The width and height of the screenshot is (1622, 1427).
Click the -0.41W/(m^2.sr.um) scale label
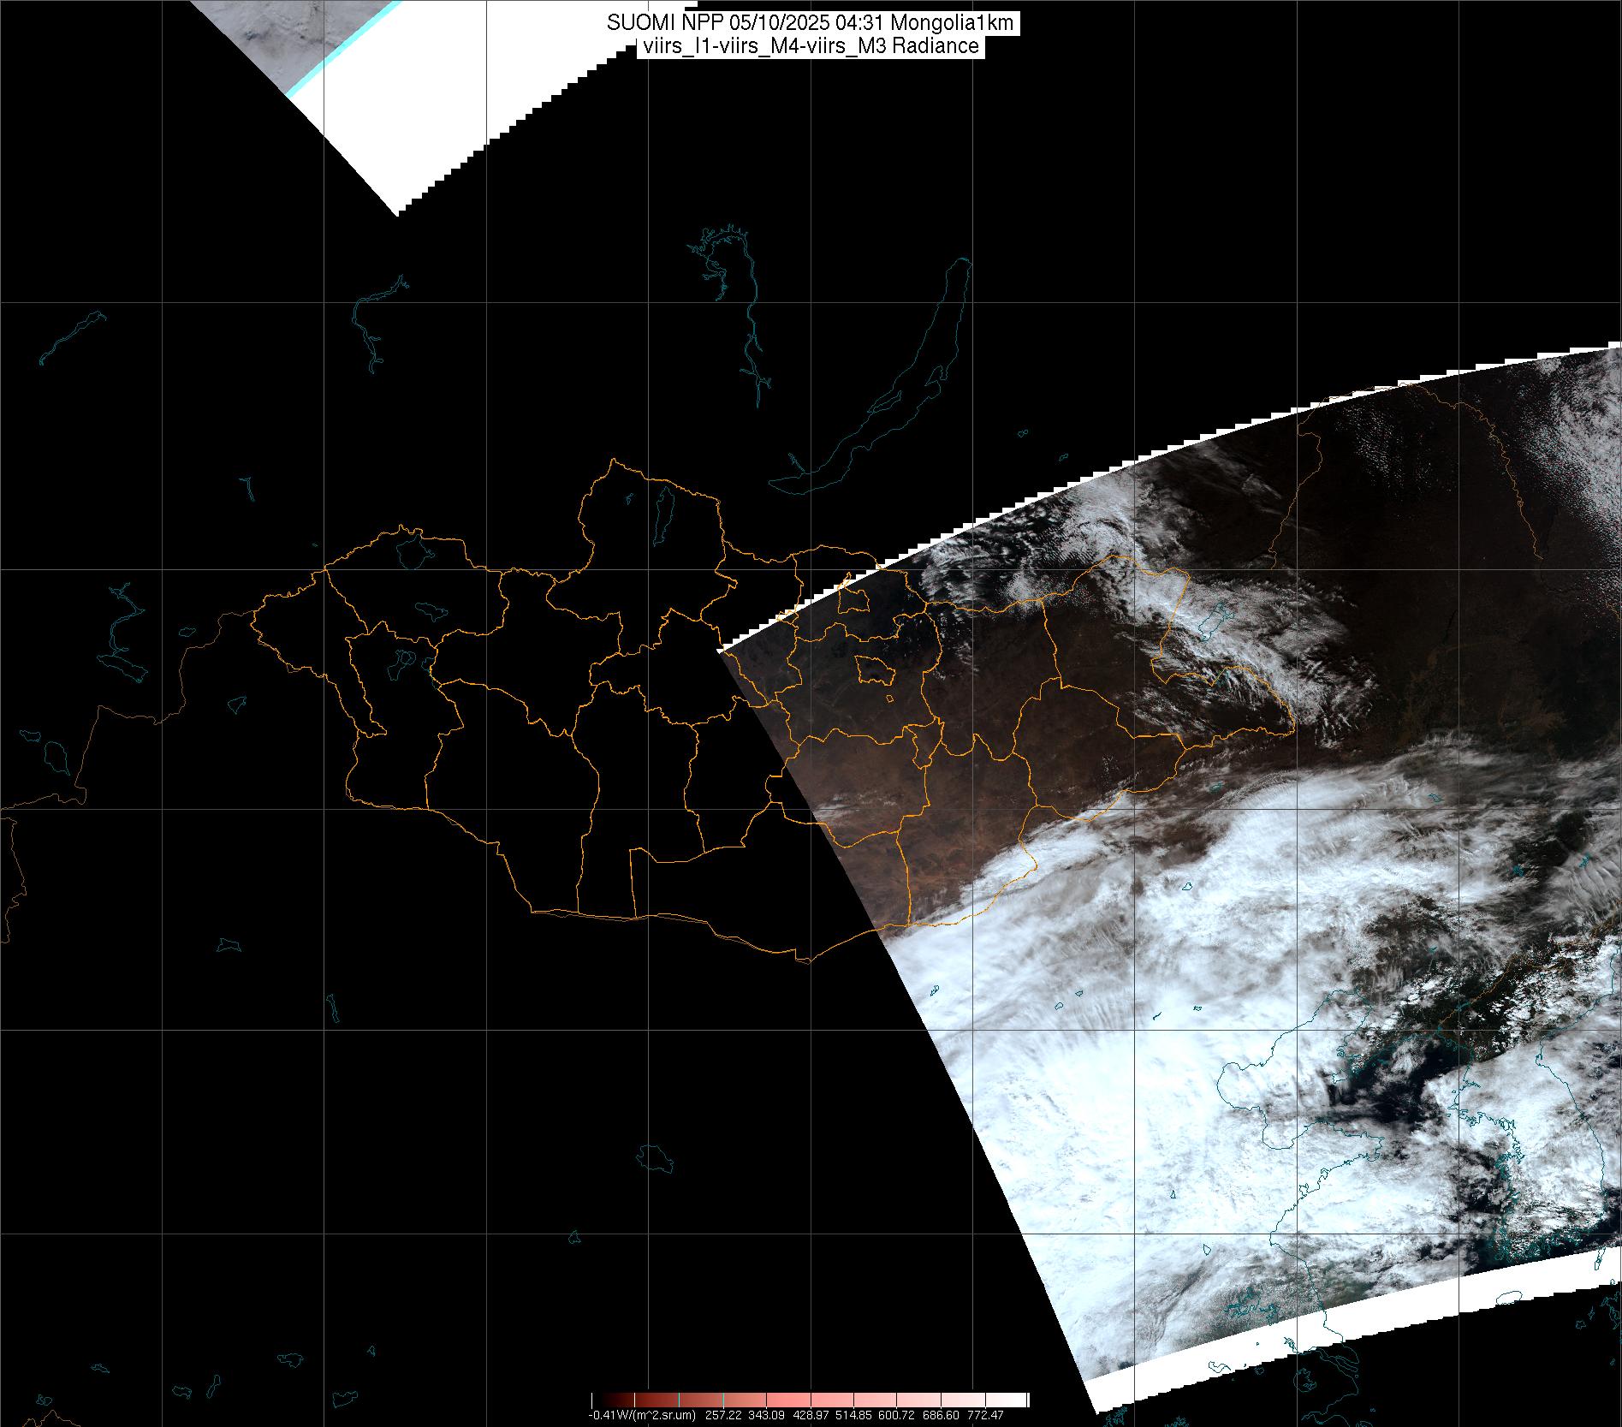(x=641, y=1416)
